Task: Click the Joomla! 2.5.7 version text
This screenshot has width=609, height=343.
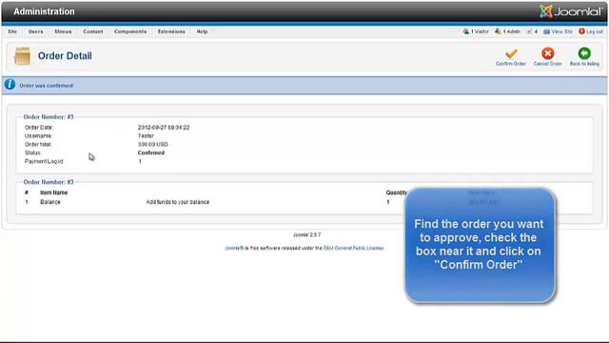Action: pos(306,235)
